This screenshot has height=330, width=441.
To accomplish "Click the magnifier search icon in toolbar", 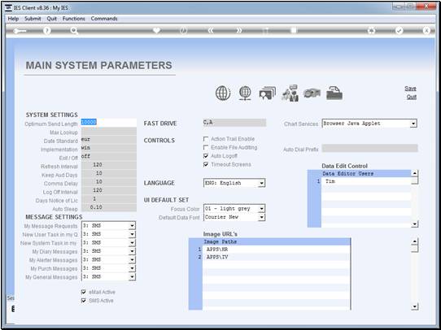I will tap(74, 31).
